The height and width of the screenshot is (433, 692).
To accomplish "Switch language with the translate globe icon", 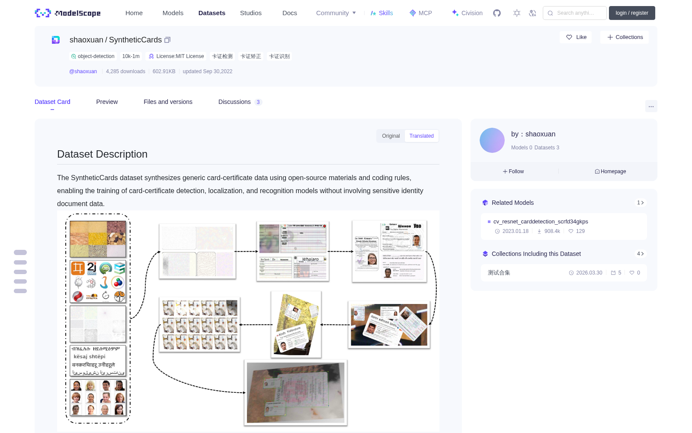I will tap(533, 13).
